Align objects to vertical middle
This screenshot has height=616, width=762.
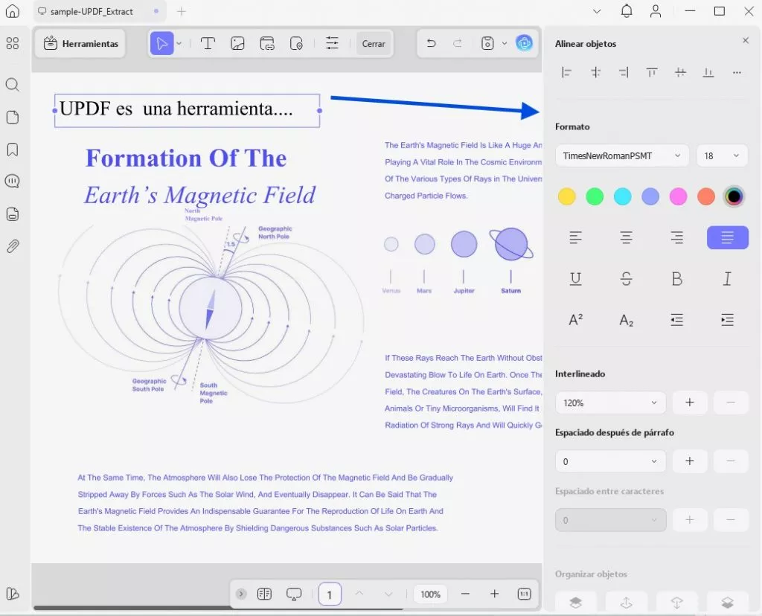pos(680,73)
